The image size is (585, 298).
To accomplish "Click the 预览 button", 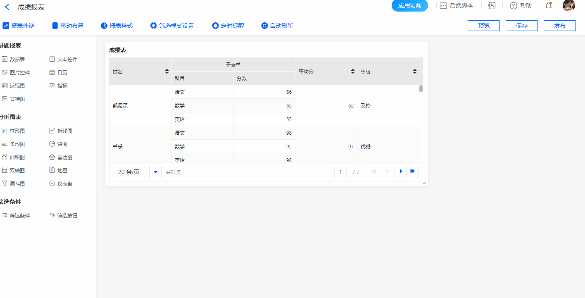I will tap(483, 26).
